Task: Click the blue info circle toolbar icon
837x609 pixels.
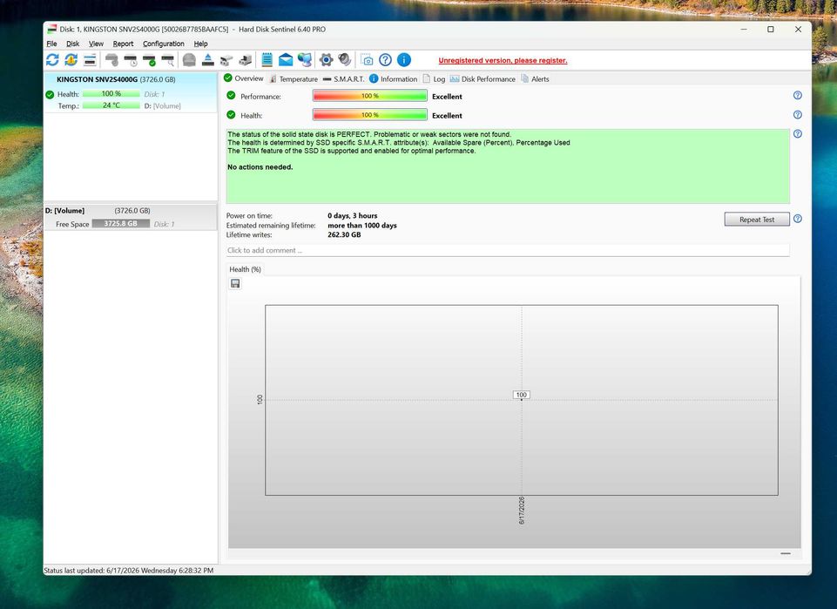Action: tap(404, 60)
